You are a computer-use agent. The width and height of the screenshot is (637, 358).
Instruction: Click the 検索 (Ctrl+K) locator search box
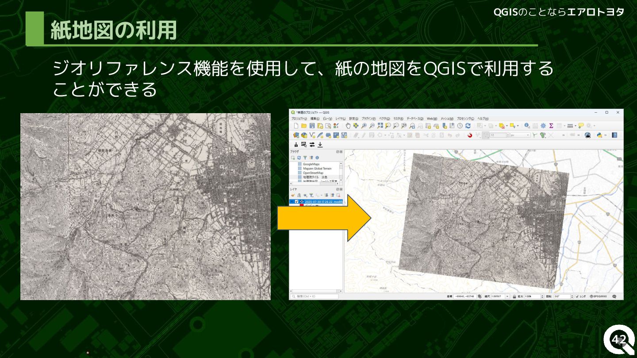(314, 296)
